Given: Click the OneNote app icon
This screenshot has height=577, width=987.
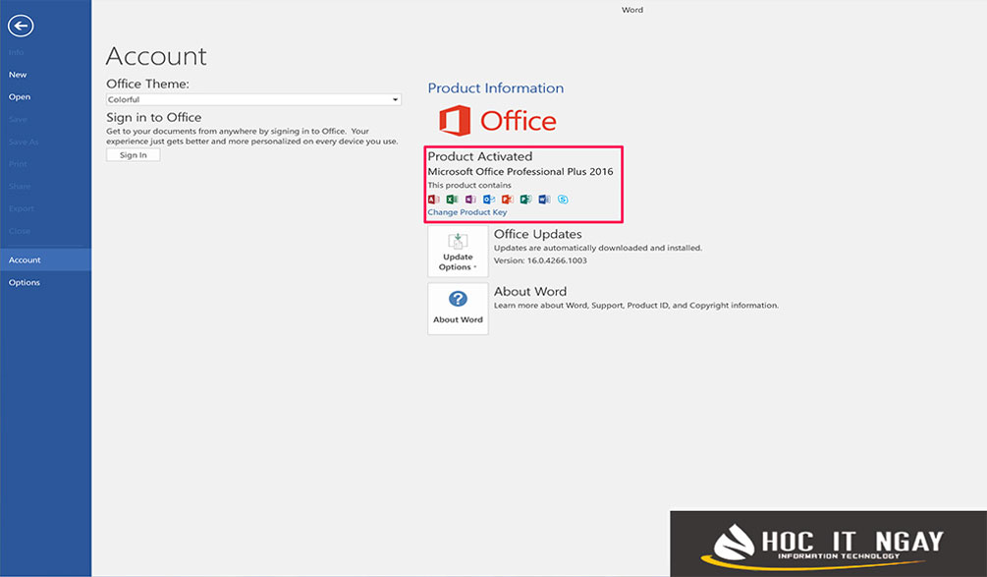Looking at the screenshot, I should pyautogui.click(x=470, y=200).
